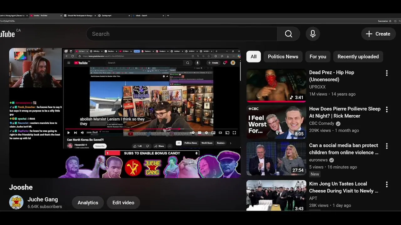This screenshot has height=225, width=401.
Task: Click title Can a social media ban protect
Action: pos(344,149)
